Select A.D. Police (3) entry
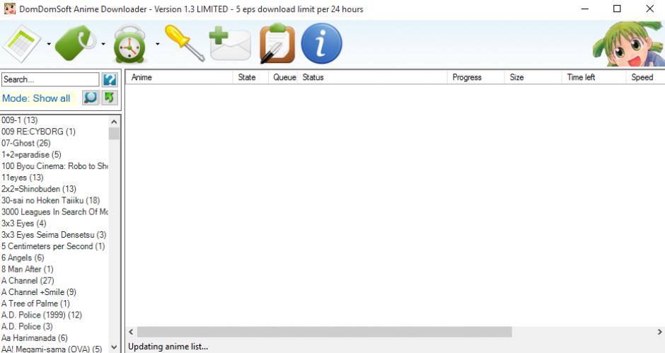The height and width of the screenshot is (353, 665). point(54,326)
